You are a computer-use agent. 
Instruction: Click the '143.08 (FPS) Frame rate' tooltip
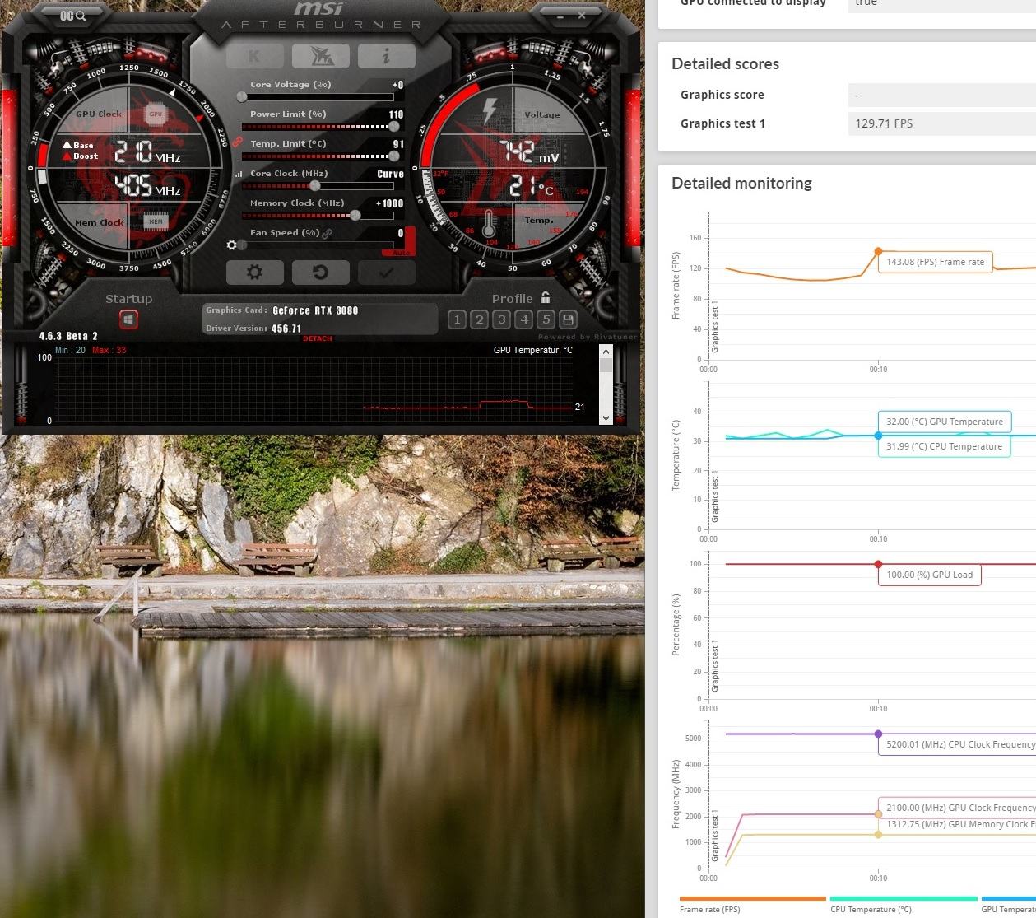point(936,262)
